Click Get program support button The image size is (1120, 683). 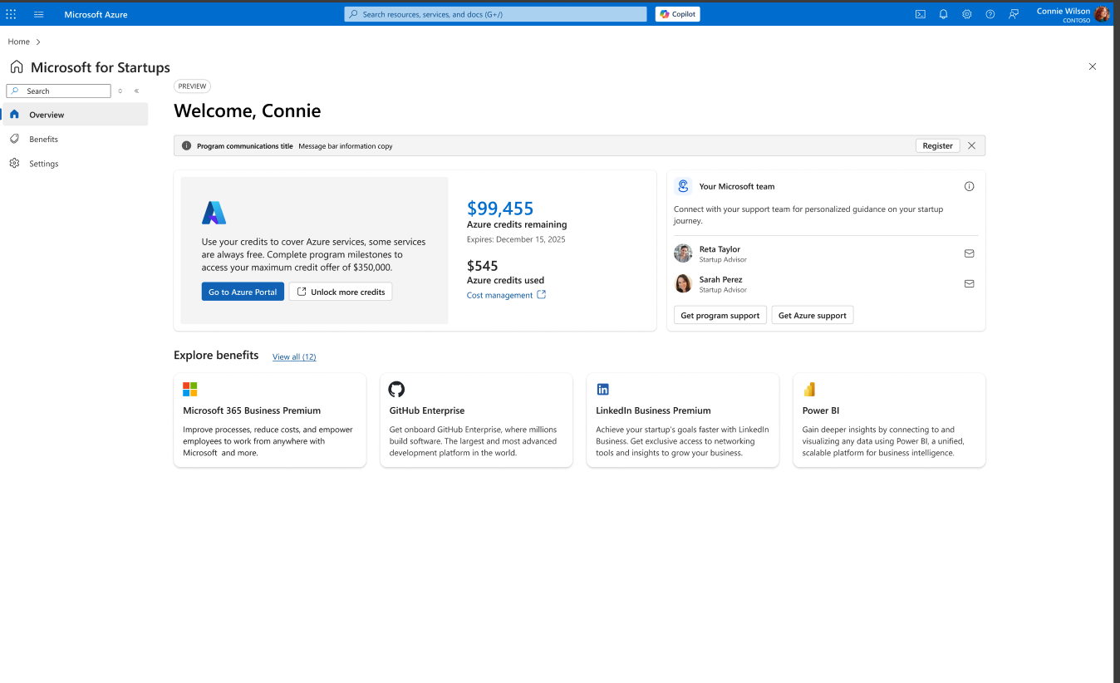tap(720, 315)
